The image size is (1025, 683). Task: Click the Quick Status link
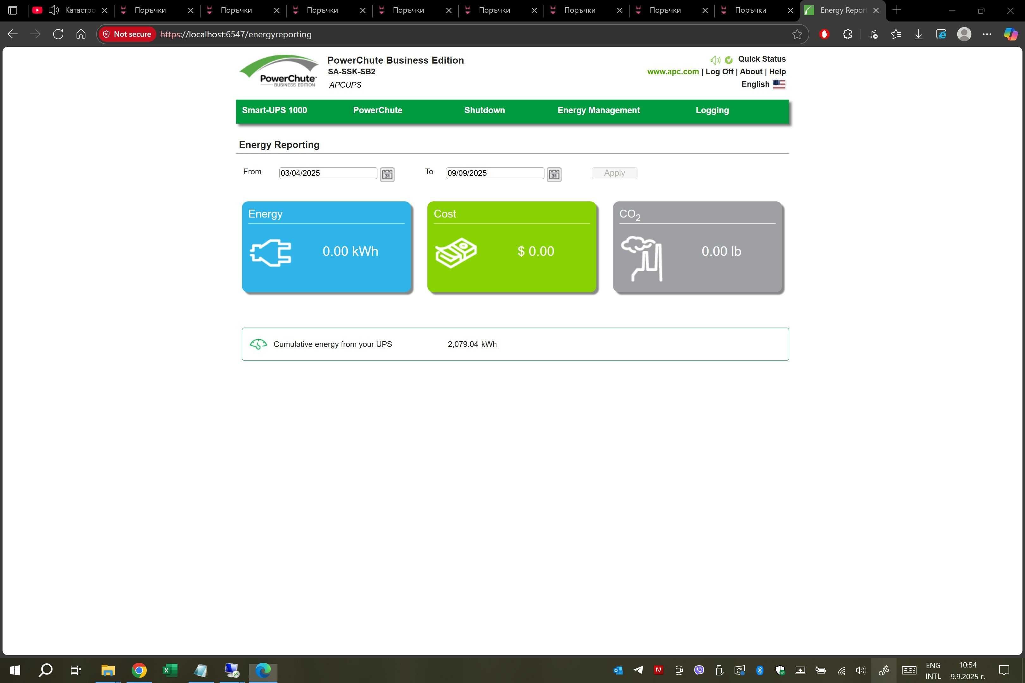click(762, 59)
